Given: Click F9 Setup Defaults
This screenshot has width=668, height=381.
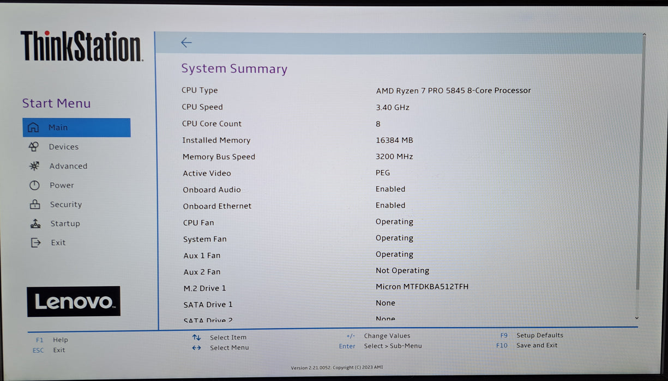Looking at the screenshot, I should coord(532,335).
